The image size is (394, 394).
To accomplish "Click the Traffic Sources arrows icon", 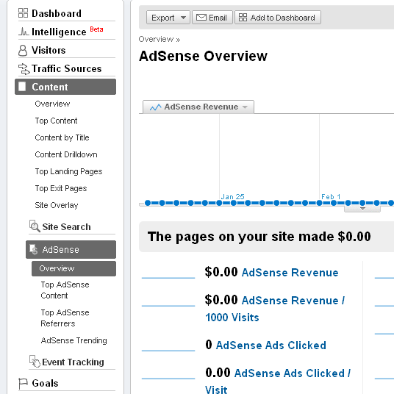I will pos(24,69).
